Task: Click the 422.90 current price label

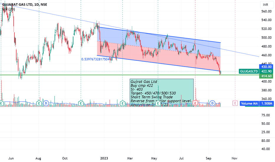Action: tap(266, 71)
